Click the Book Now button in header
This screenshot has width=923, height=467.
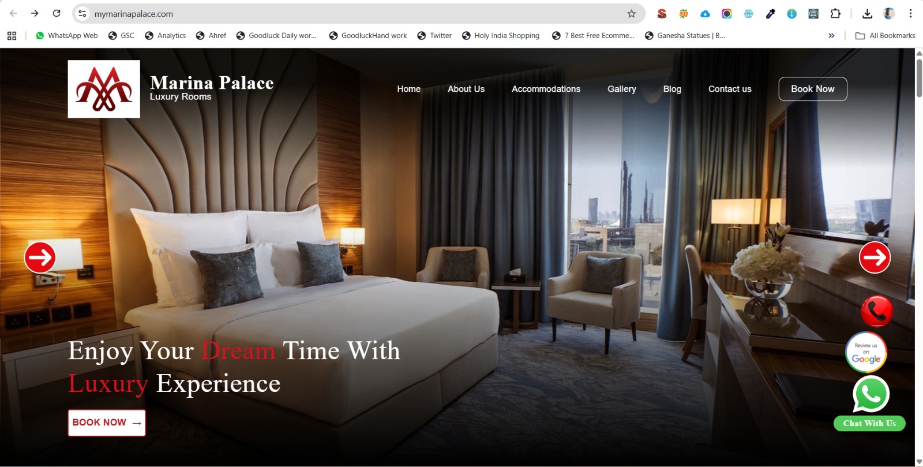tap(813, 89)
